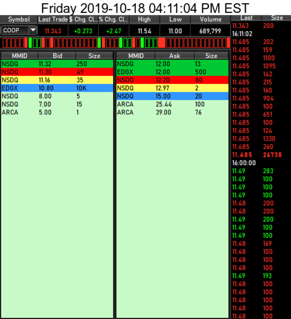Select the NSDQ bid row at 8.00

point(57,96)
